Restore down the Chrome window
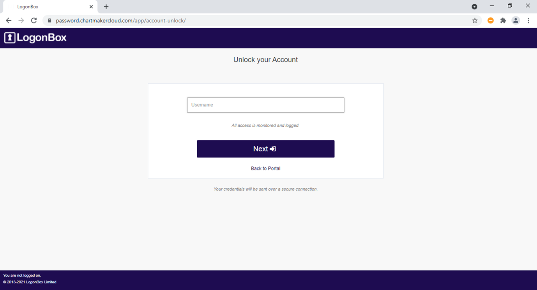This screenshot has width=537, height=290. click(x=510, y=6)
